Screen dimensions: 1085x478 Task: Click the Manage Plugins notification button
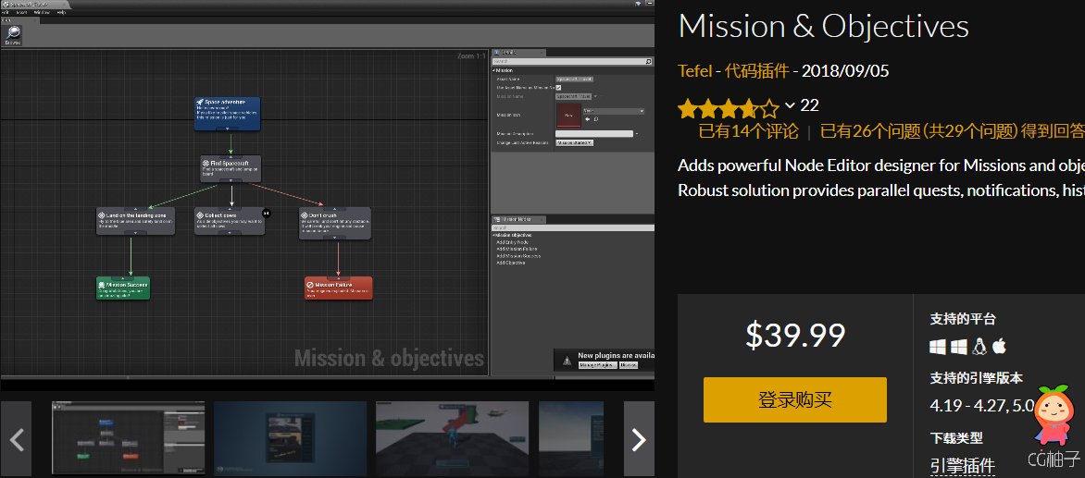596,364
